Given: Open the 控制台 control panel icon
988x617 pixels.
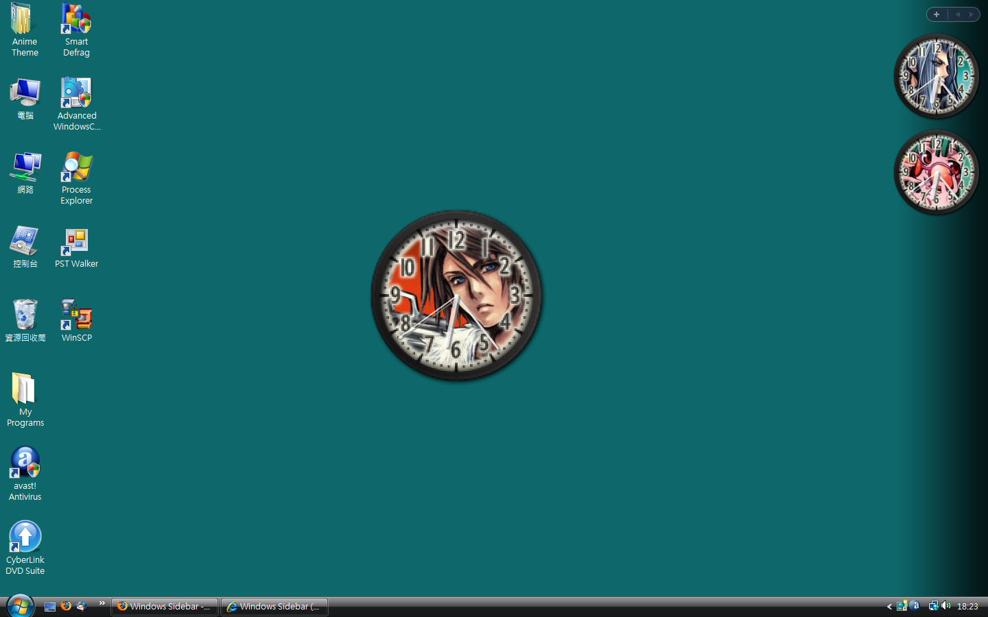Looking at the screenshot, I should 25,247.
